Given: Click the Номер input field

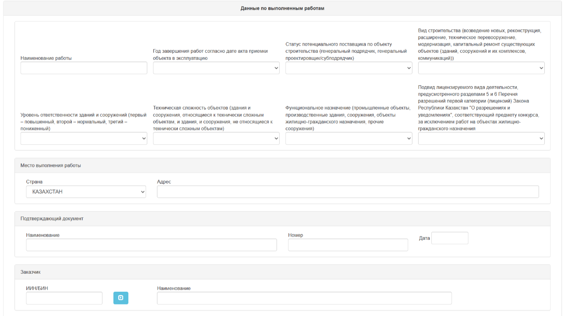Looking at the screenshot, I should click(348, 245).
